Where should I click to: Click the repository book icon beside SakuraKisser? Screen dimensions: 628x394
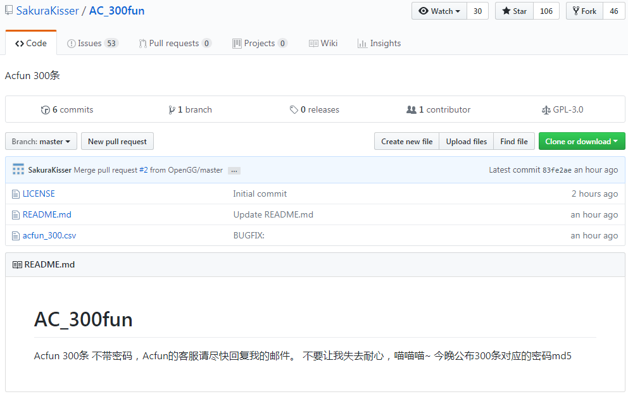click(9, 10)
